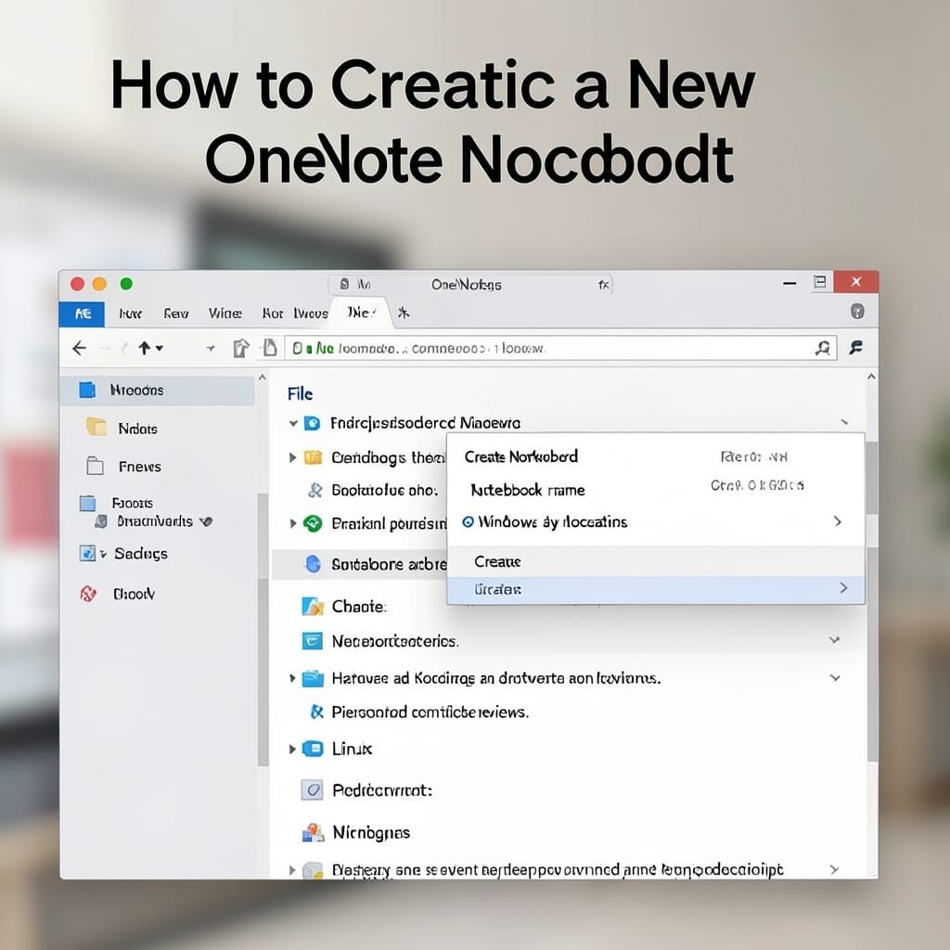Click the yellow Cendbogs folder icon
Screen dimensions: 950x950
pyautogui.click(x=313, y=457)
